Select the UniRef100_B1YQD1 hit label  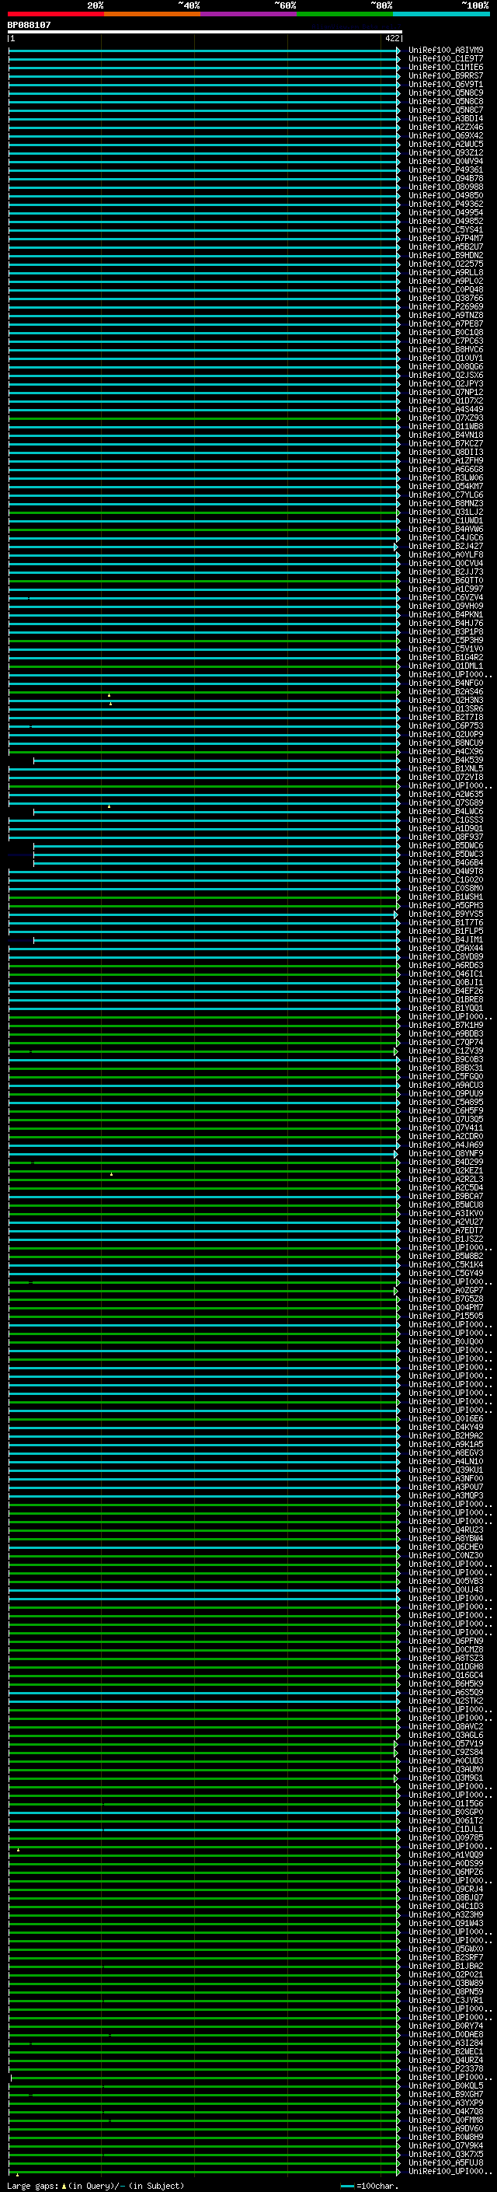446,1009
